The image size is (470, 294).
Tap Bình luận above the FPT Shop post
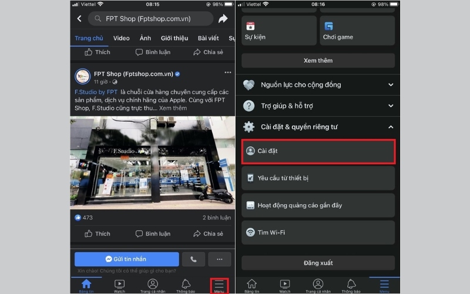[x=153, y=52]
